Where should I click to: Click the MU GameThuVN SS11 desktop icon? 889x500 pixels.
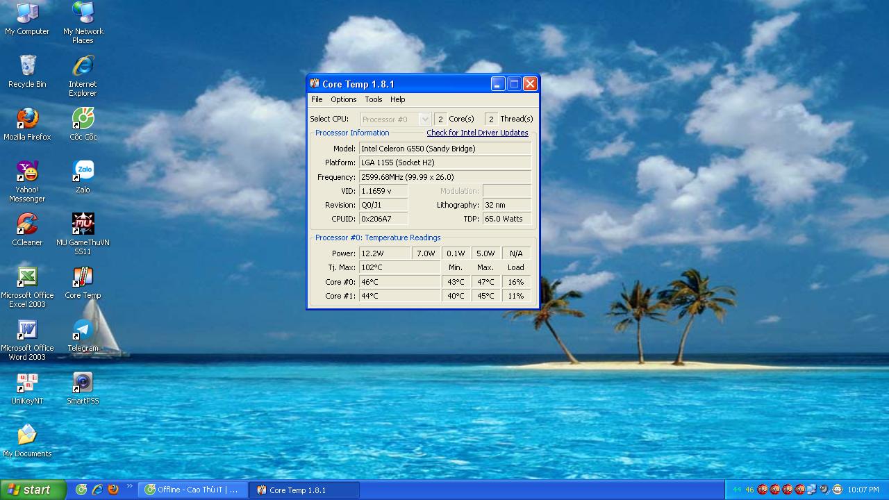coord(83,234)
